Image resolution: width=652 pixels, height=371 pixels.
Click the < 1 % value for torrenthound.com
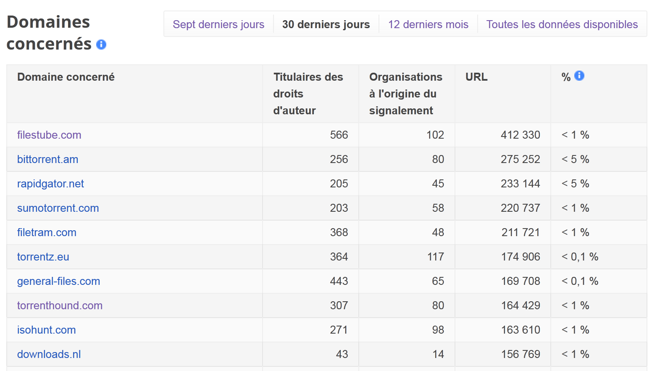point(576,305)
